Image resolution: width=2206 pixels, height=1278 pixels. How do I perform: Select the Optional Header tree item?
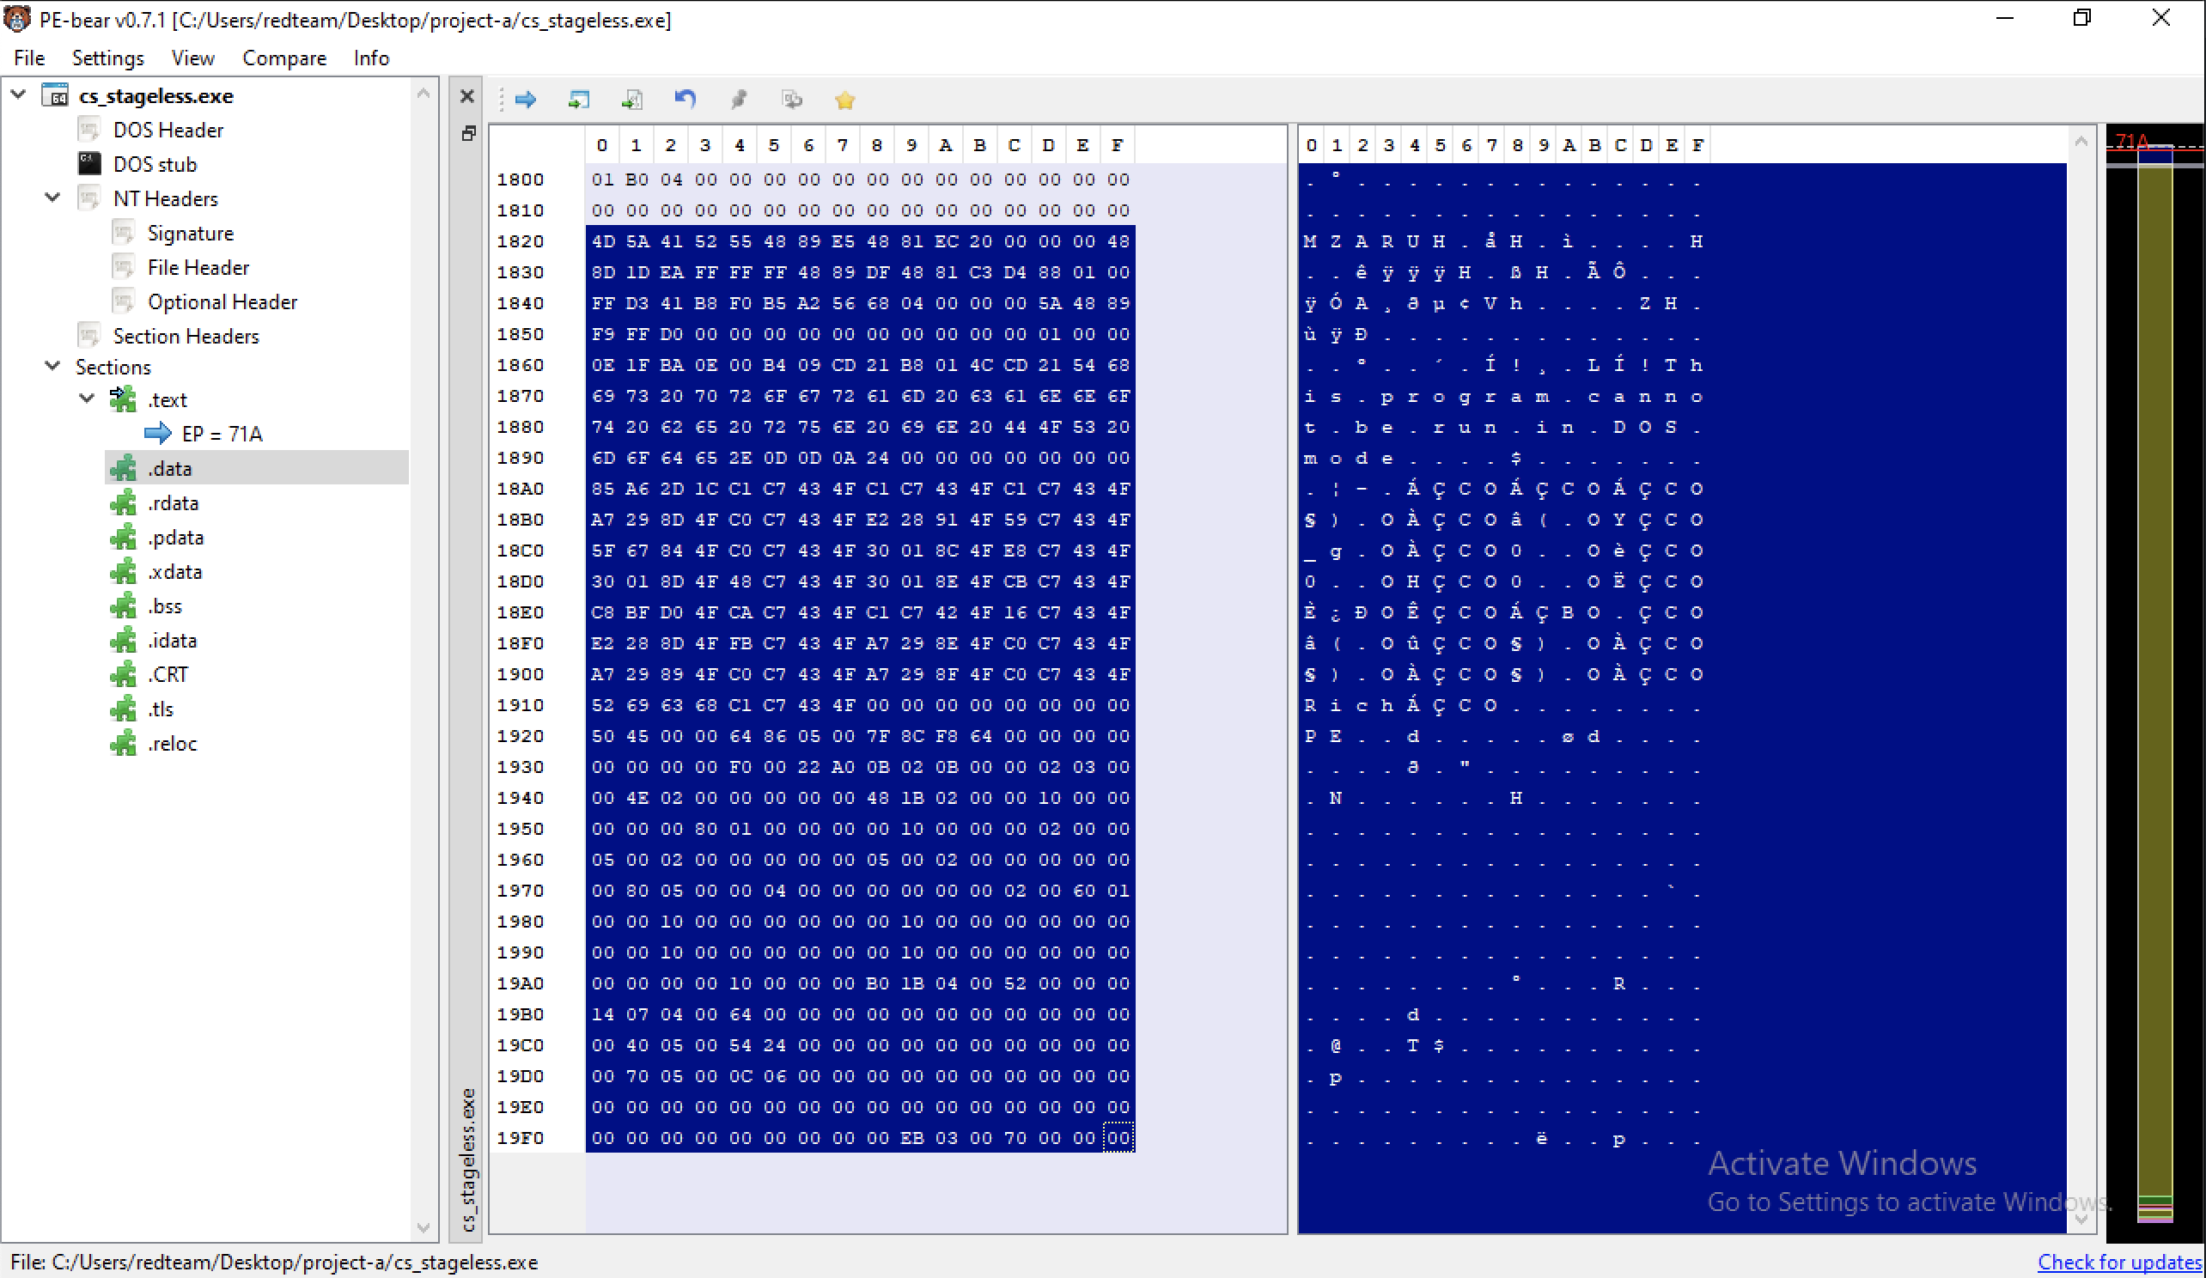[222, 301]
